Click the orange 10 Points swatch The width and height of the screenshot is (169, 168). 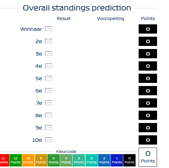coord(28,160)
